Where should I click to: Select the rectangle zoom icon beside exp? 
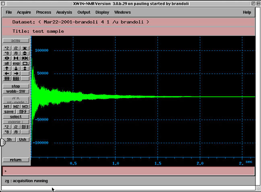[25, 63]
